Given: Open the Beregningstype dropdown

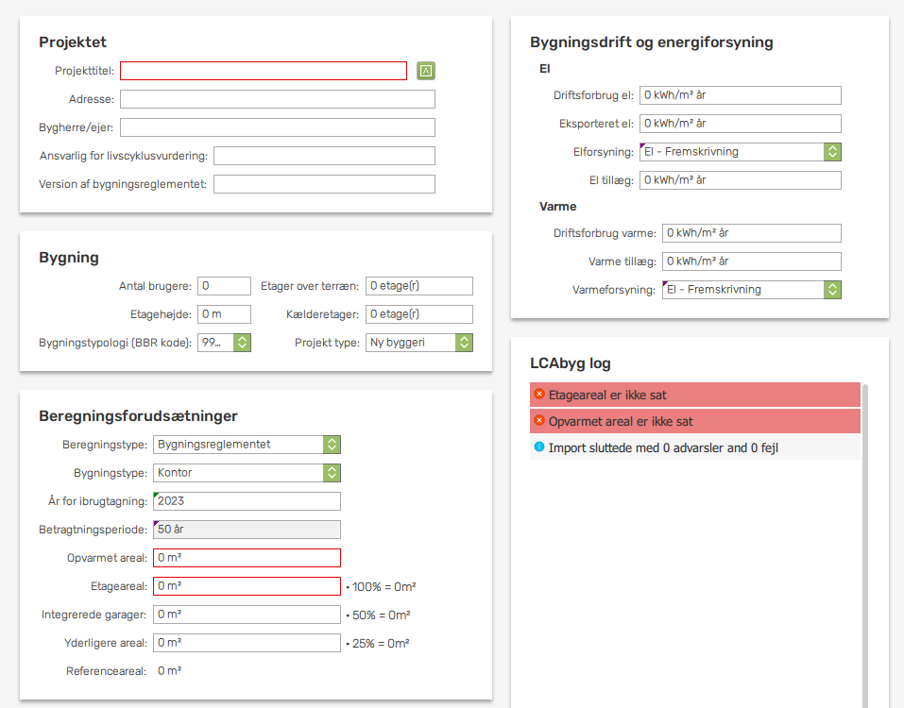Looking at the screenshot, I should coord(247,445).
